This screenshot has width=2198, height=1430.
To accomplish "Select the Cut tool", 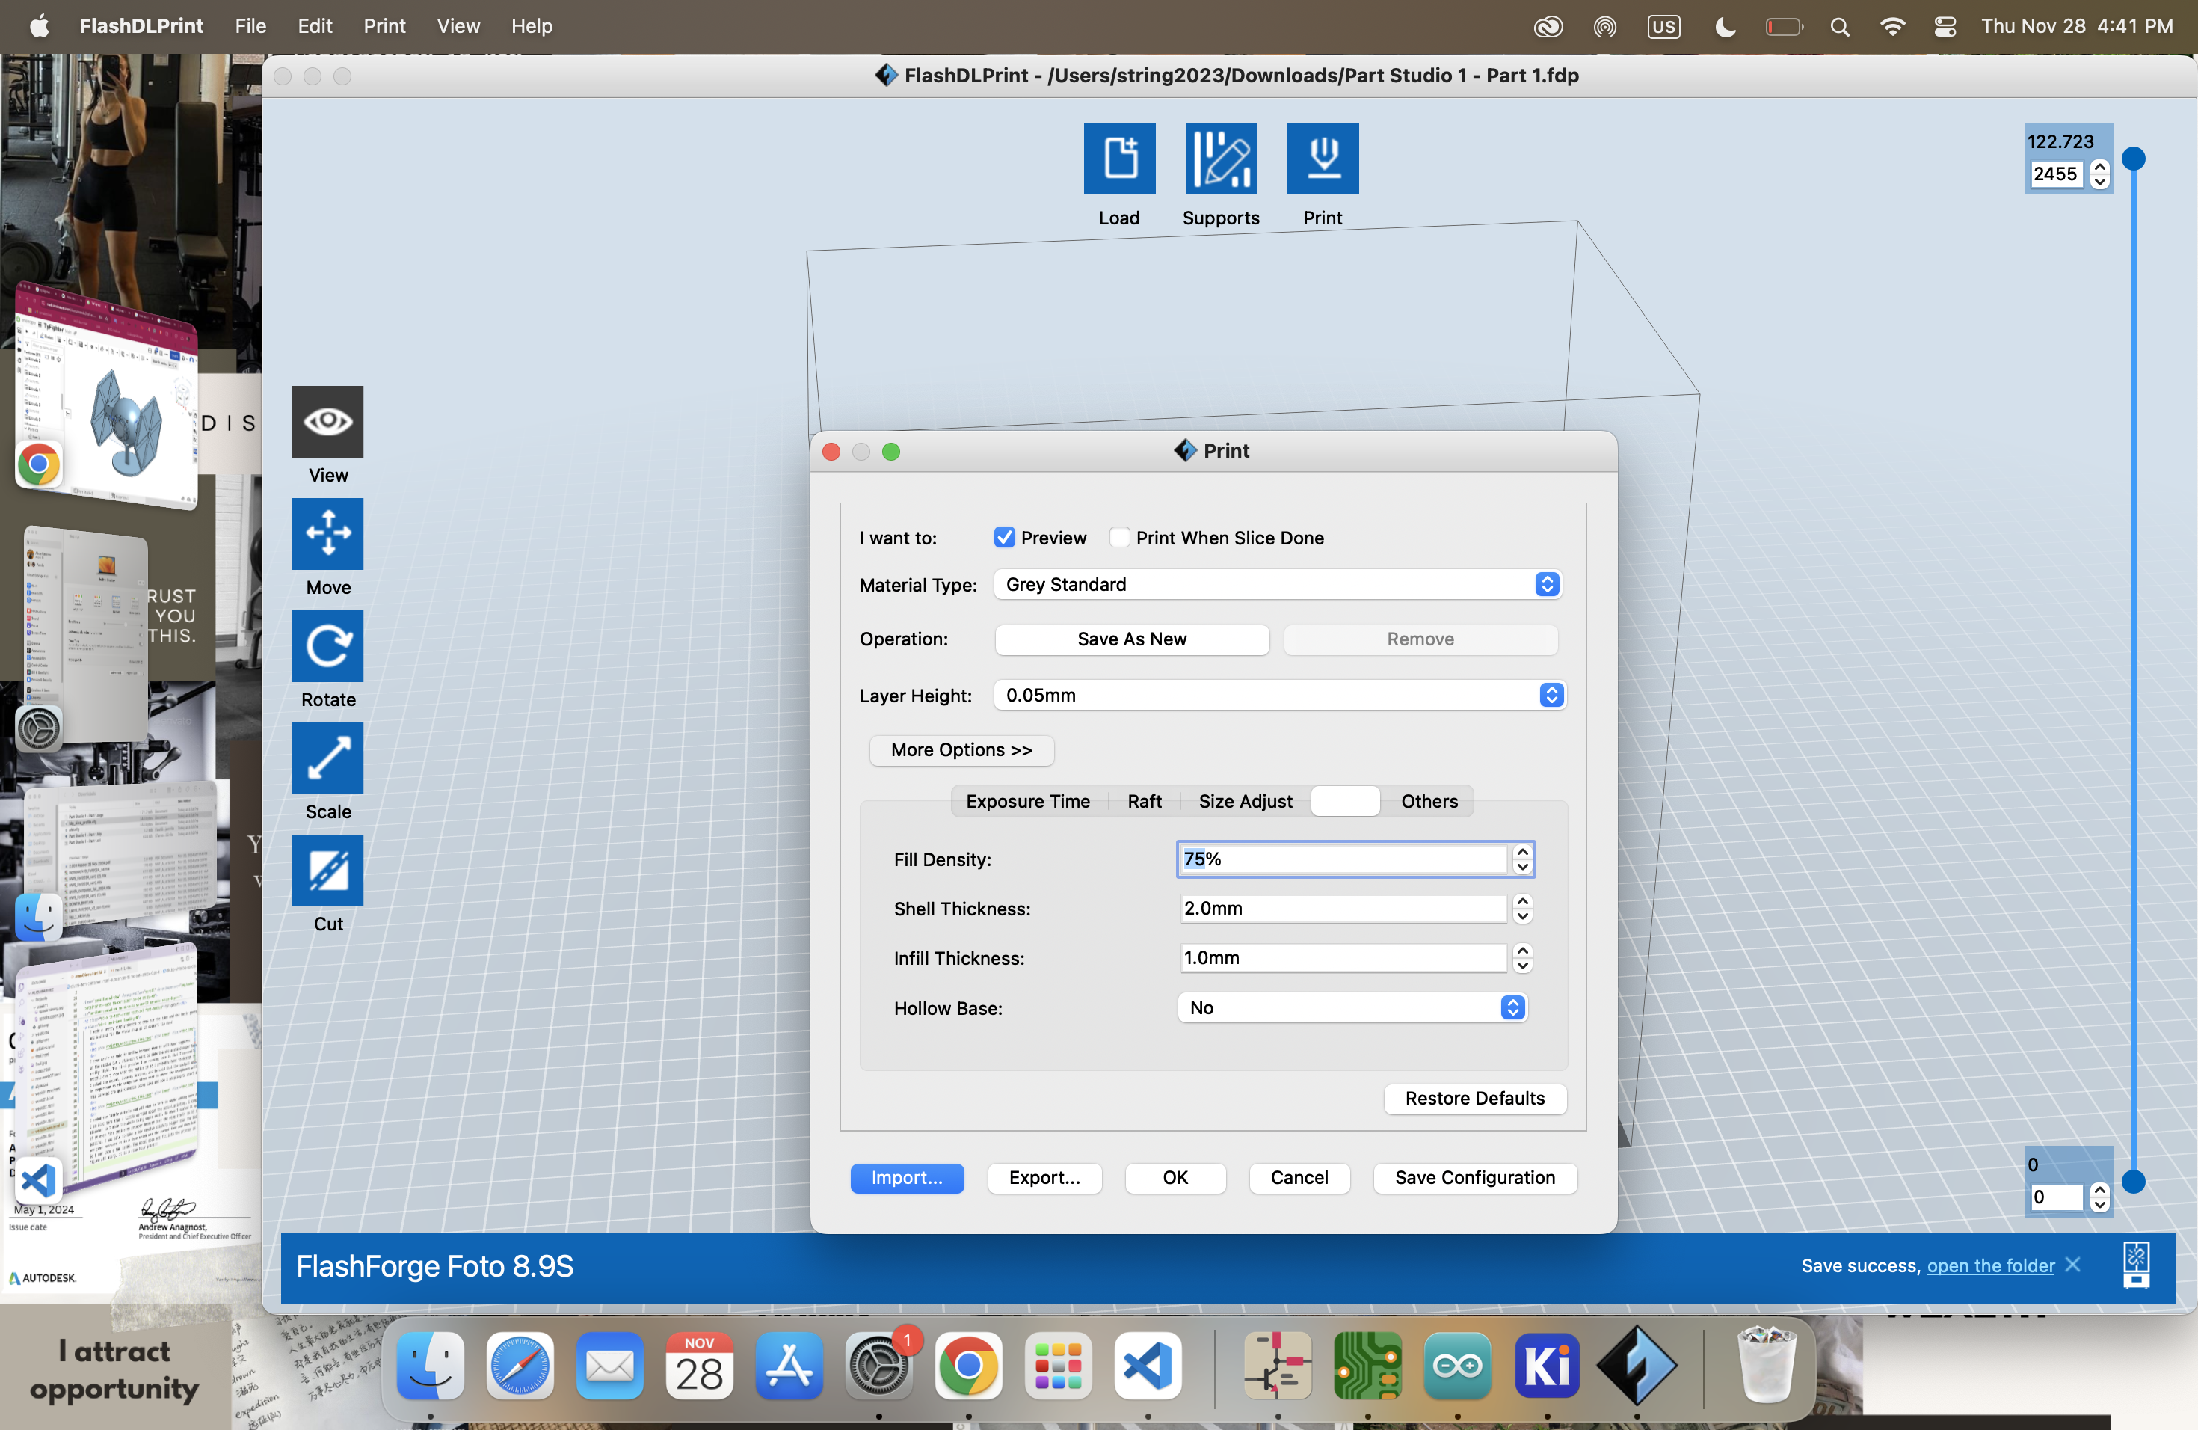I will 327,871.
